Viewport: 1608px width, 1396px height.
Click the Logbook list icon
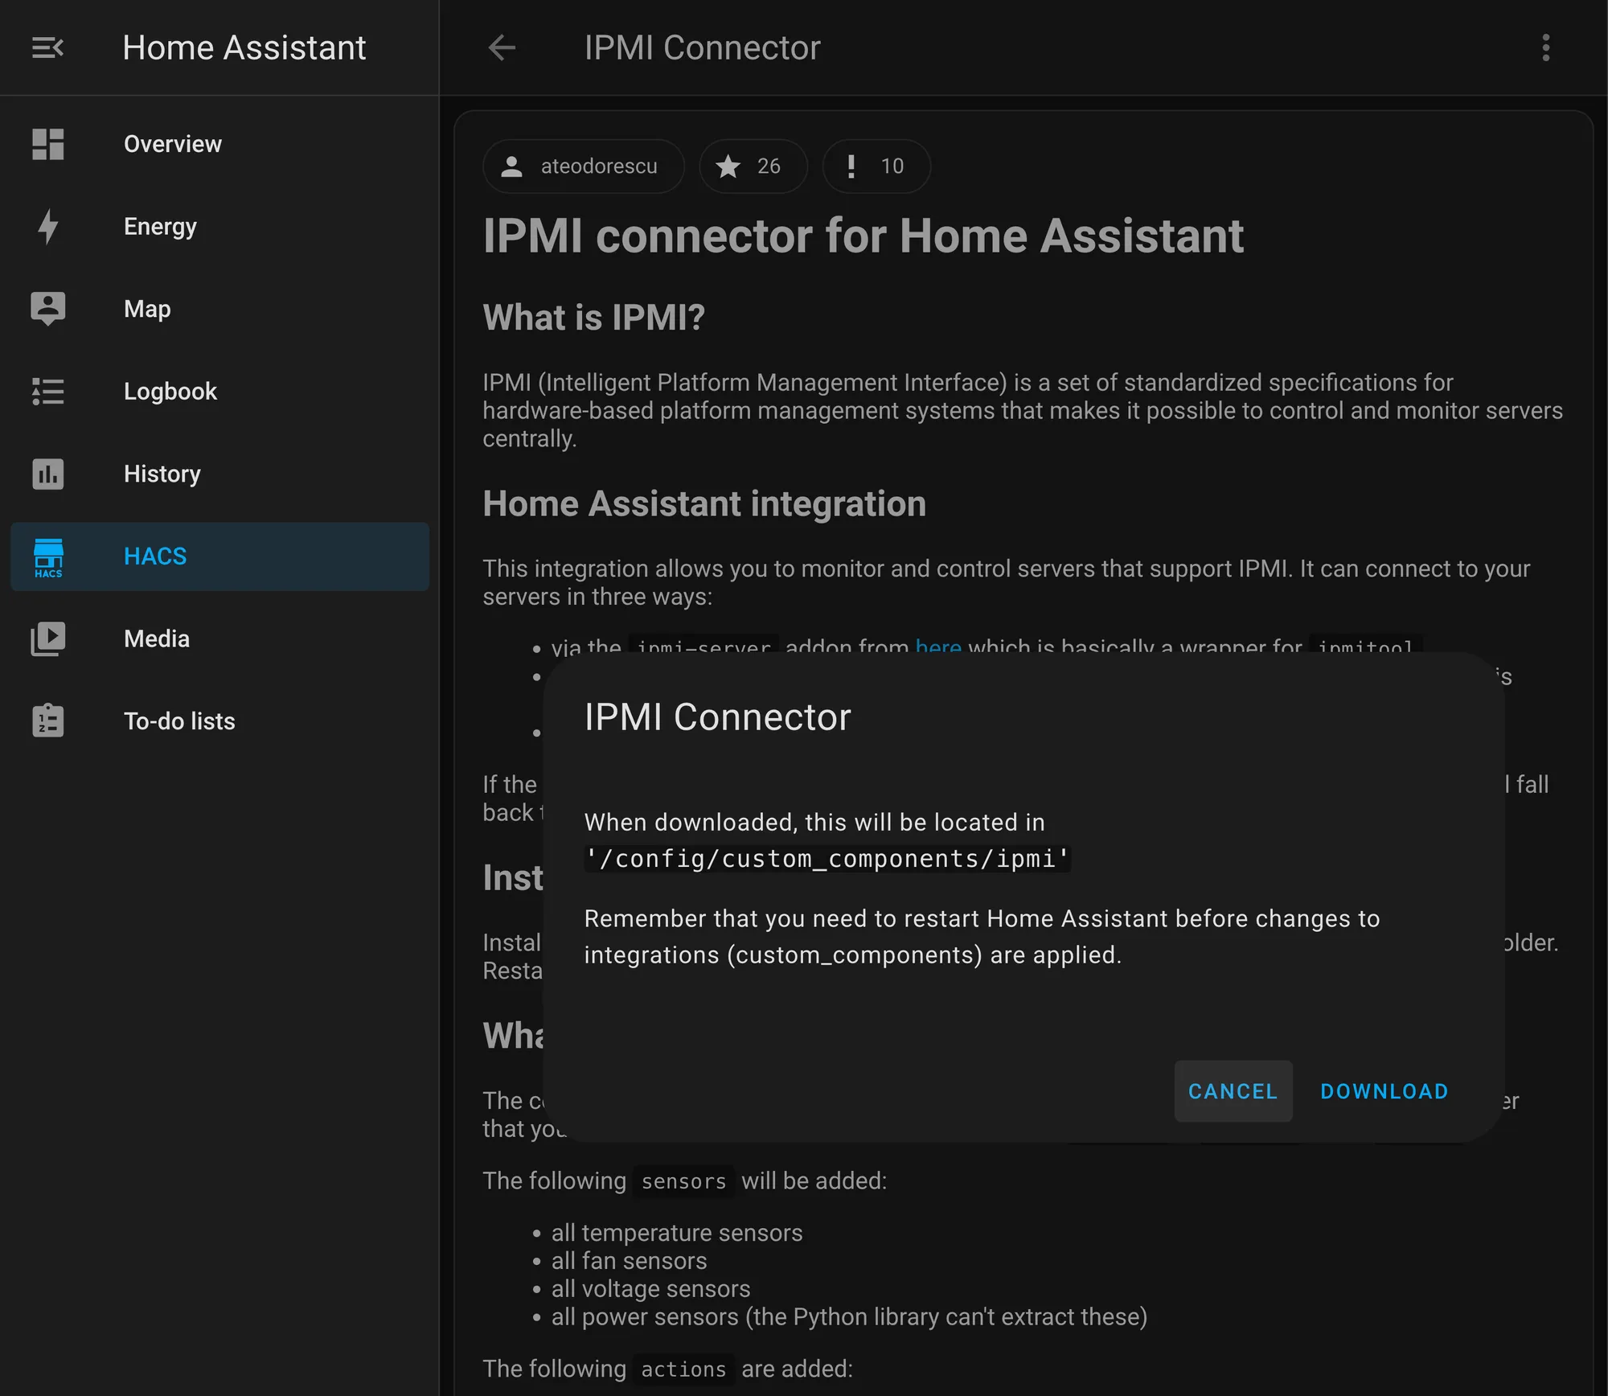click(x=47, y=392)
